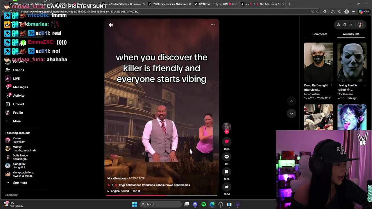Open the weather widget on taskbar

pyautogui.click(x=13, y=204)
